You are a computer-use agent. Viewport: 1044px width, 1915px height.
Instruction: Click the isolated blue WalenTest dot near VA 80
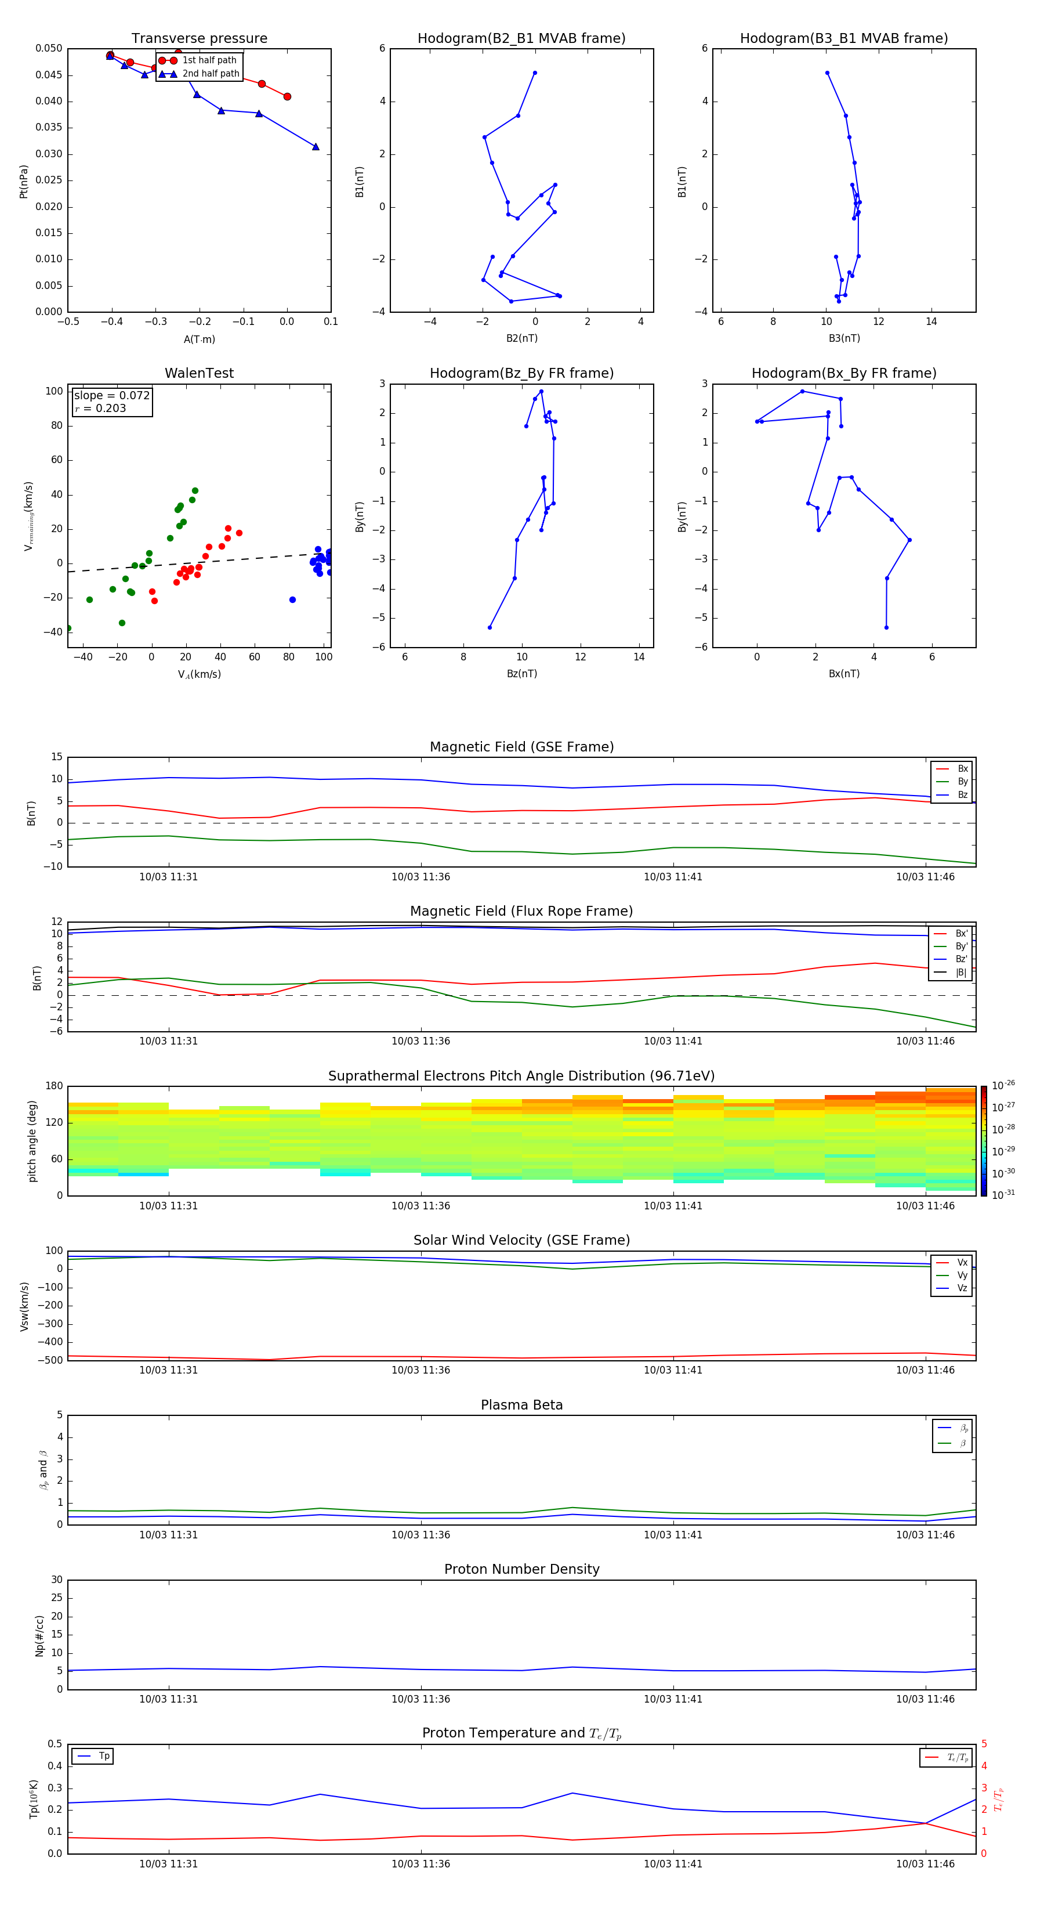click(292, 600)
